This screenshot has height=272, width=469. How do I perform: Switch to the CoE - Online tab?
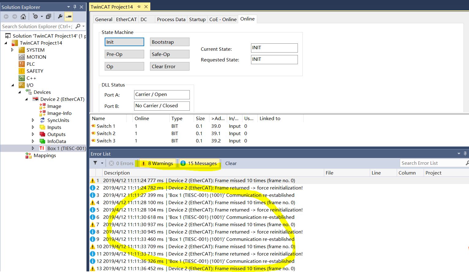click(223, 19)
